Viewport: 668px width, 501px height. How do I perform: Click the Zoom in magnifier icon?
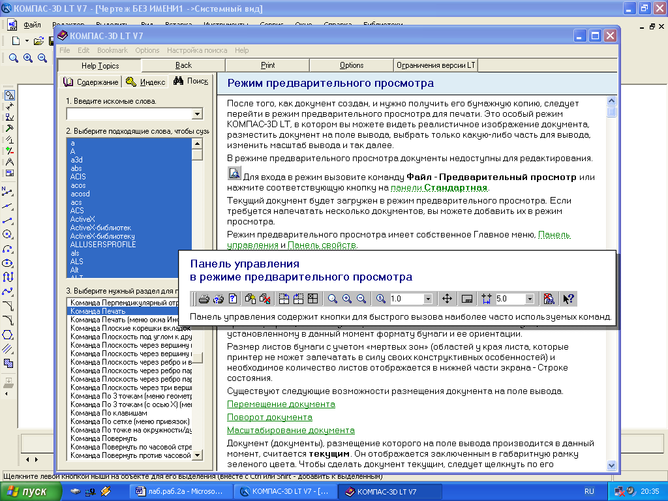click(28, 58)
